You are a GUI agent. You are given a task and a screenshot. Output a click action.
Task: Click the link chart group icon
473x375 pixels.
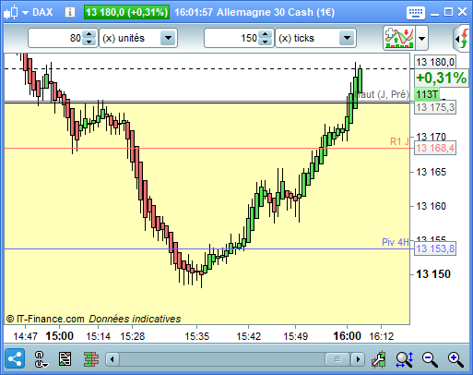click(x=41, y=359)
